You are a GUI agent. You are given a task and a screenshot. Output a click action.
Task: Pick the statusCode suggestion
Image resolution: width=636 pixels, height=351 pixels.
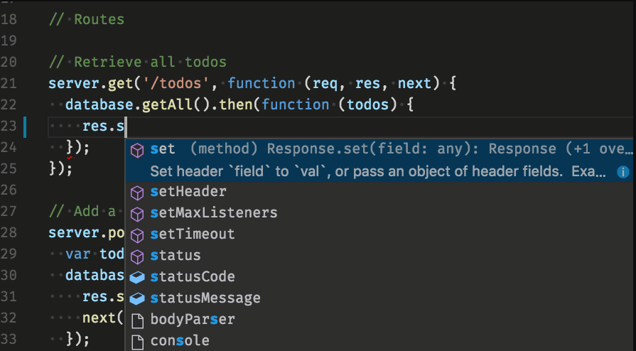pyautogui.click(x=380, y=277)
